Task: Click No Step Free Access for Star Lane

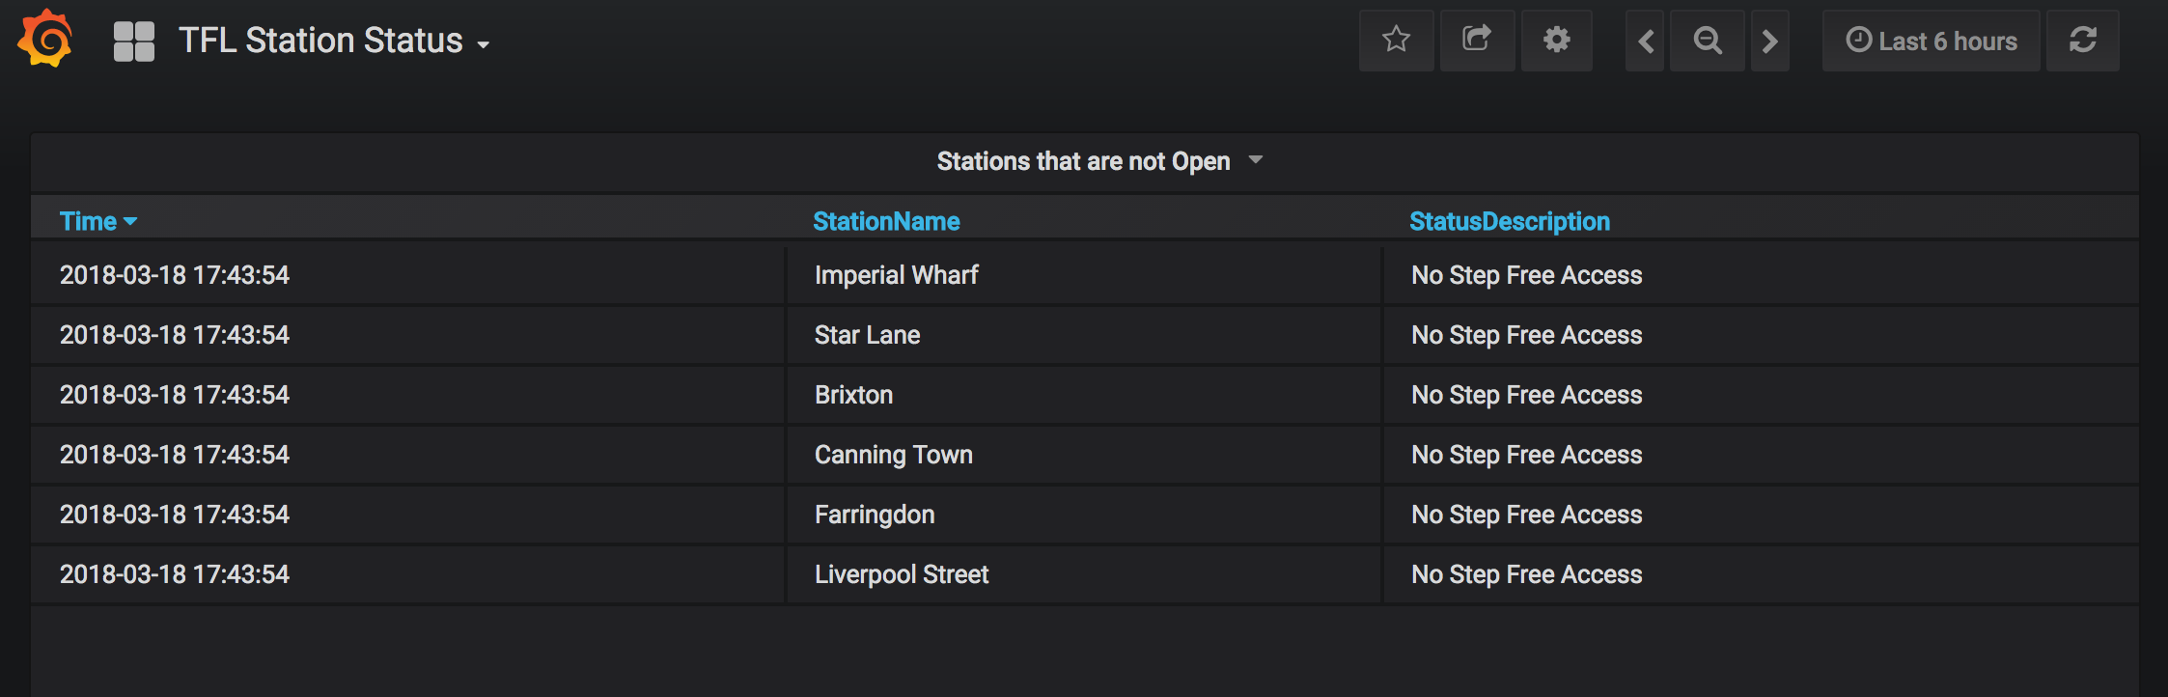Action: pos(1526,335)
